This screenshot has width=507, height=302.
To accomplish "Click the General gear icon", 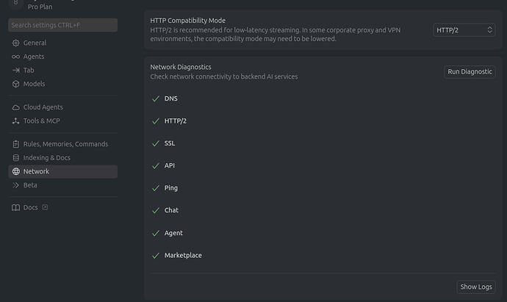I will click(16, 43).
